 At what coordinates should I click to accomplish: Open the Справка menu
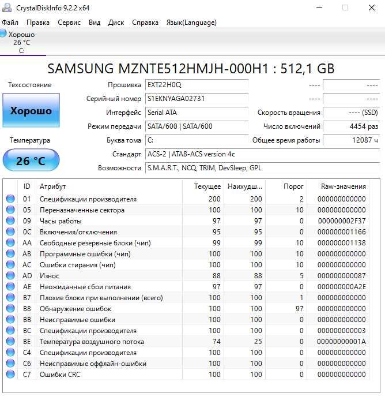[x=145, y=23]
